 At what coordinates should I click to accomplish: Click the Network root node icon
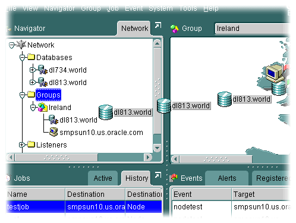point(21,45)
